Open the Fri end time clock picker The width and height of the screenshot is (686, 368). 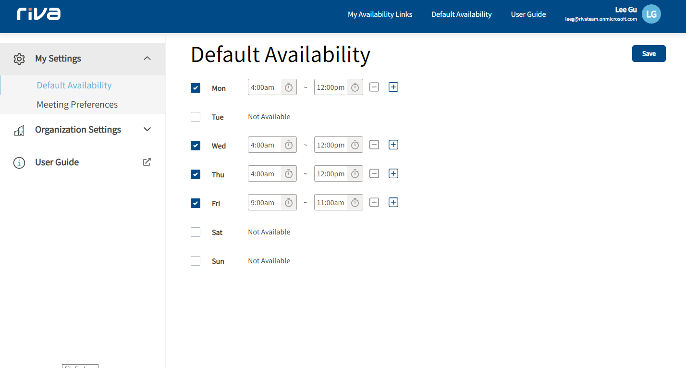click(x=355, y=202)
